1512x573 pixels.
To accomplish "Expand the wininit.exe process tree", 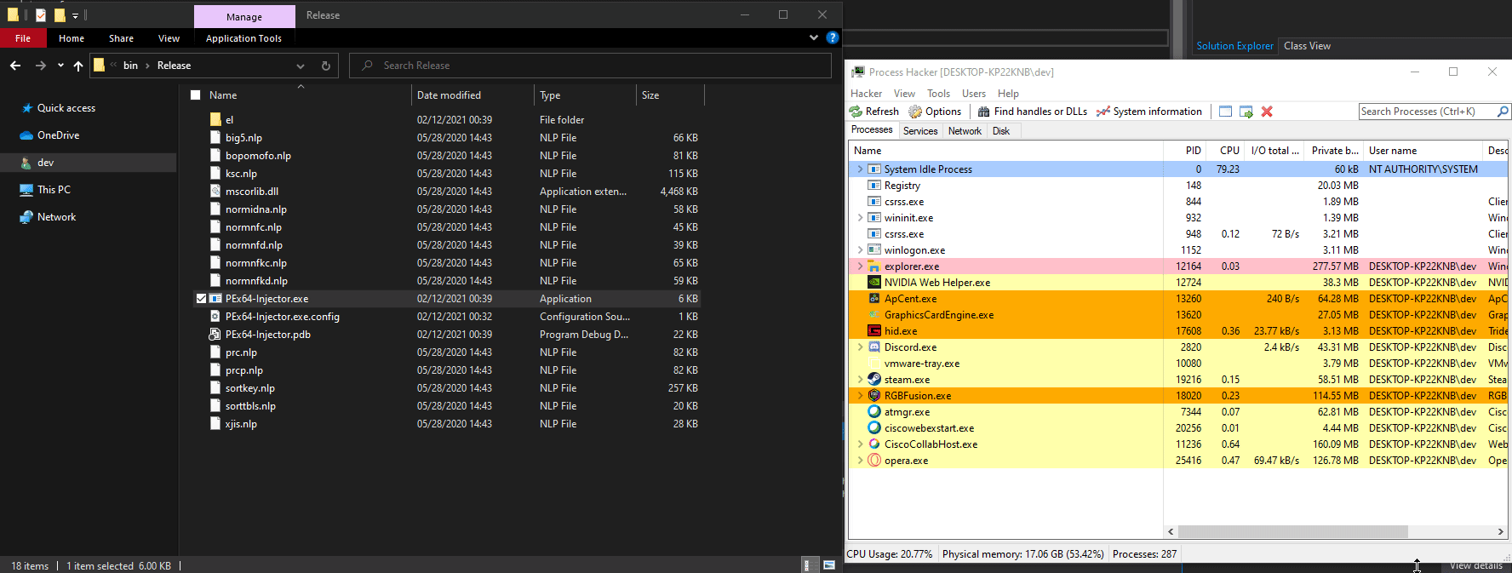I will tap(860, 218).
